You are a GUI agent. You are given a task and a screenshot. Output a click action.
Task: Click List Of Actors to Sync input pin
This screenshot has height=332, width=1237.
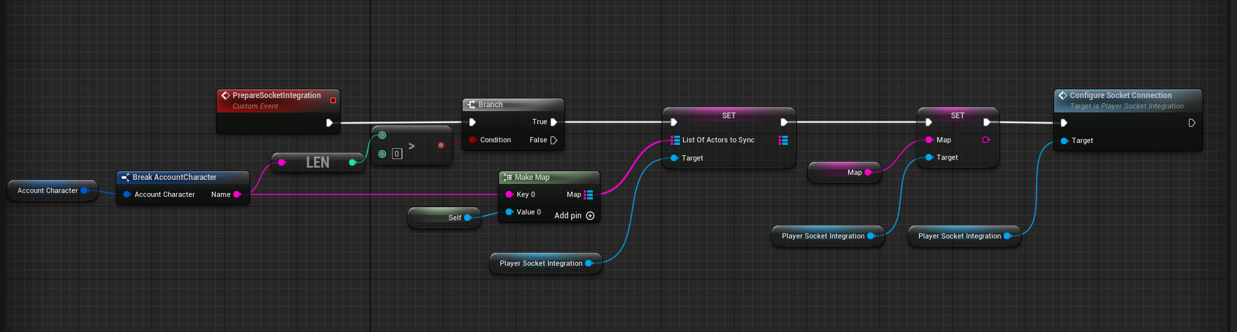pyautogui.click(x=675, y=140)
